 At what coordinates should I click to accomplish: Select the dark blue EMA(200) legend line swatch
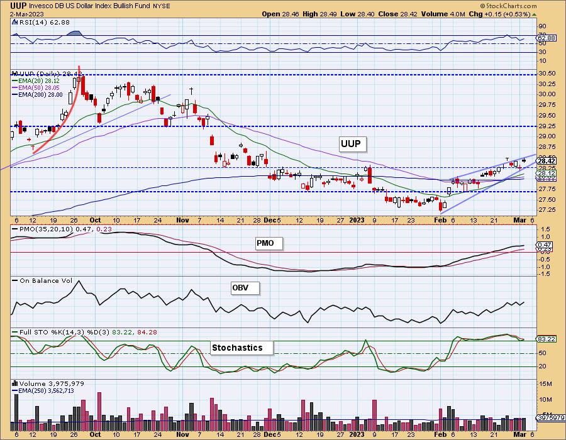(15, 95)
